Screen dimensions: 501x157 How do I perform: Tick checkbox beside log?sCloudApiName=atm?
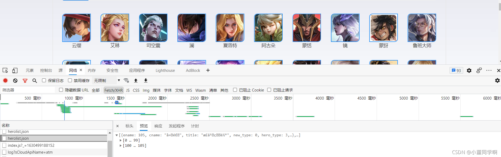[x=4, y=152]
